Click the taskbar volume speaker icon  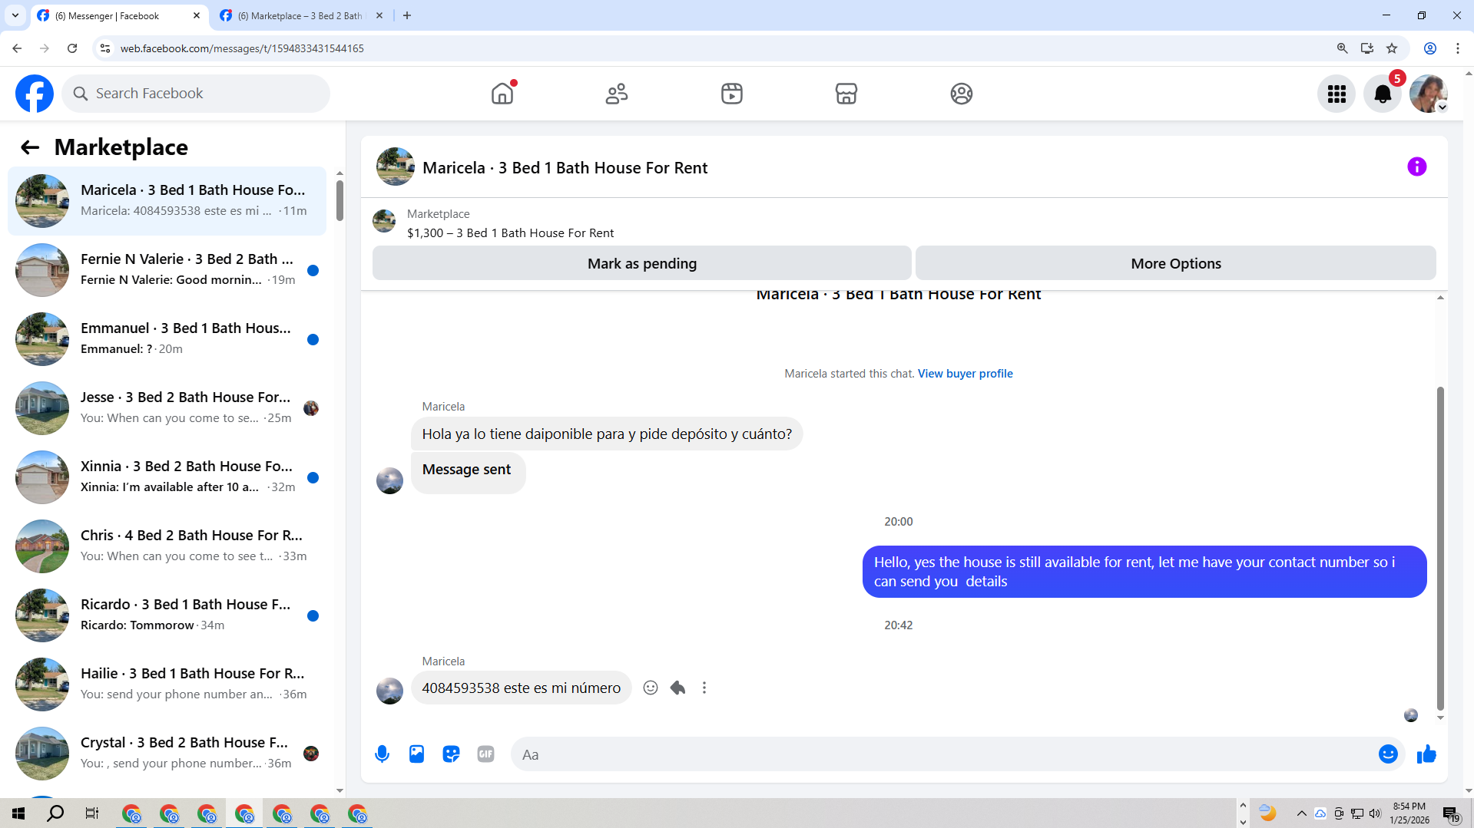[1375, 813]
